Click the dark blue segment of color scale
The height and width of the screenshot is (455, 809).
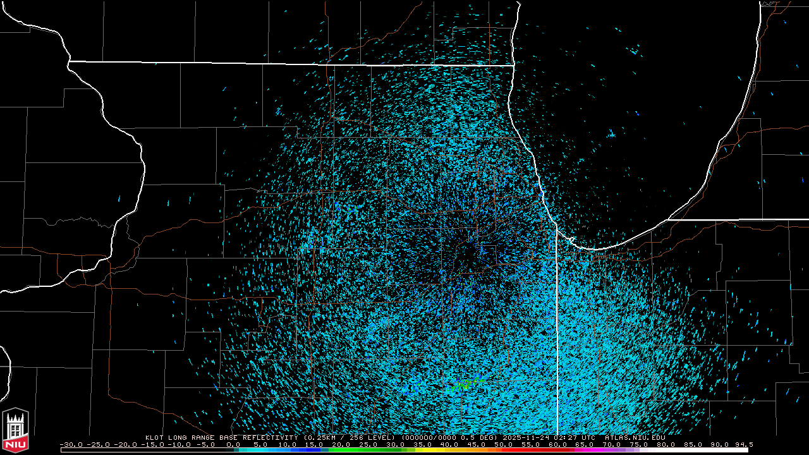click(313, 450)
